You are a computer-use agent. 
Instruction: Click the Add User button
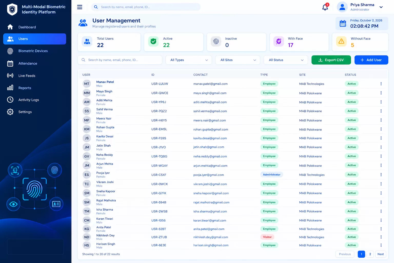371,60
